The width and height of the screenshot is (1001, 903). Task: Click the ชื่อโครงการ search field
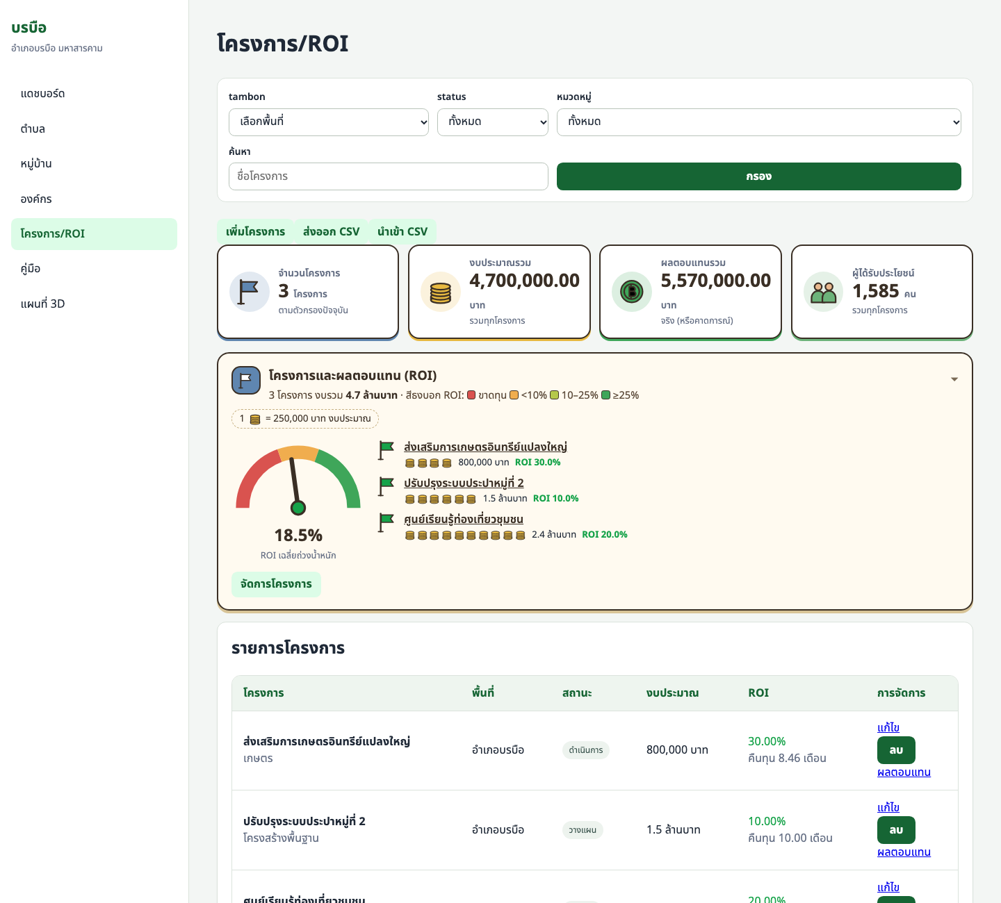pyautogui.click(x=389, y=176)
